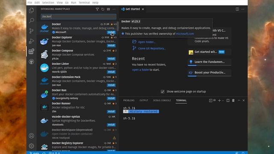Viewport: 274px width, 154px height.
Task: Select the Docker Registry Explorer extension
Action: coord(77,146)
